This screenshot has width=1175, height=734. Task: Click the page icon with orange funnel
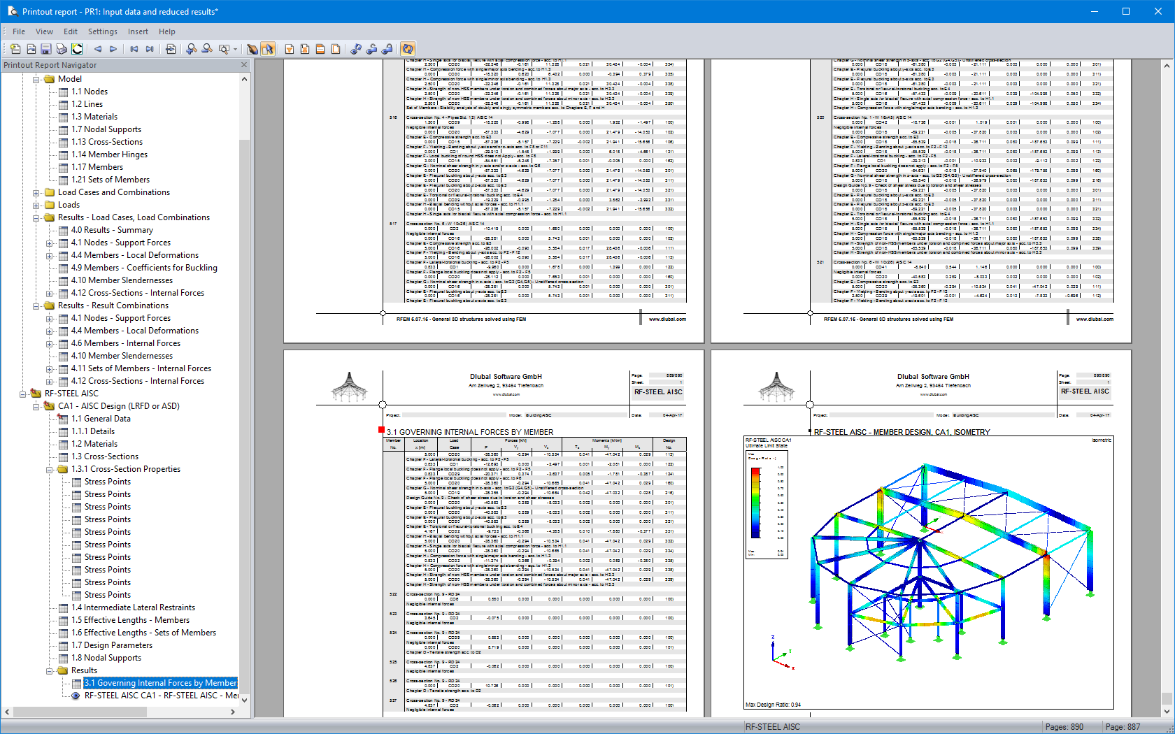coord(290,49)
